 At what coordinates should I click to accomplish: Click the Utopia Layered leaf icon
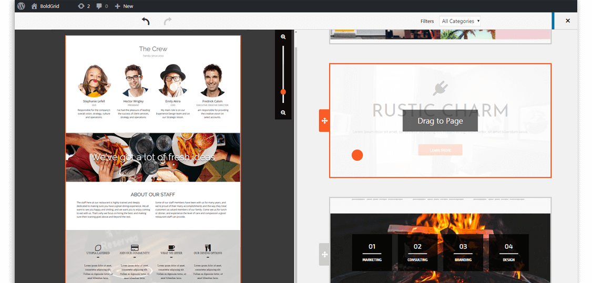[98, 248]
